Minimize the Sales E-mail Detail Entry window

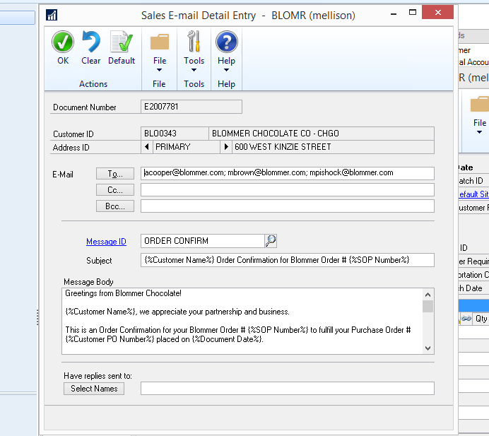pyautogui.click(x=394, y=13)
